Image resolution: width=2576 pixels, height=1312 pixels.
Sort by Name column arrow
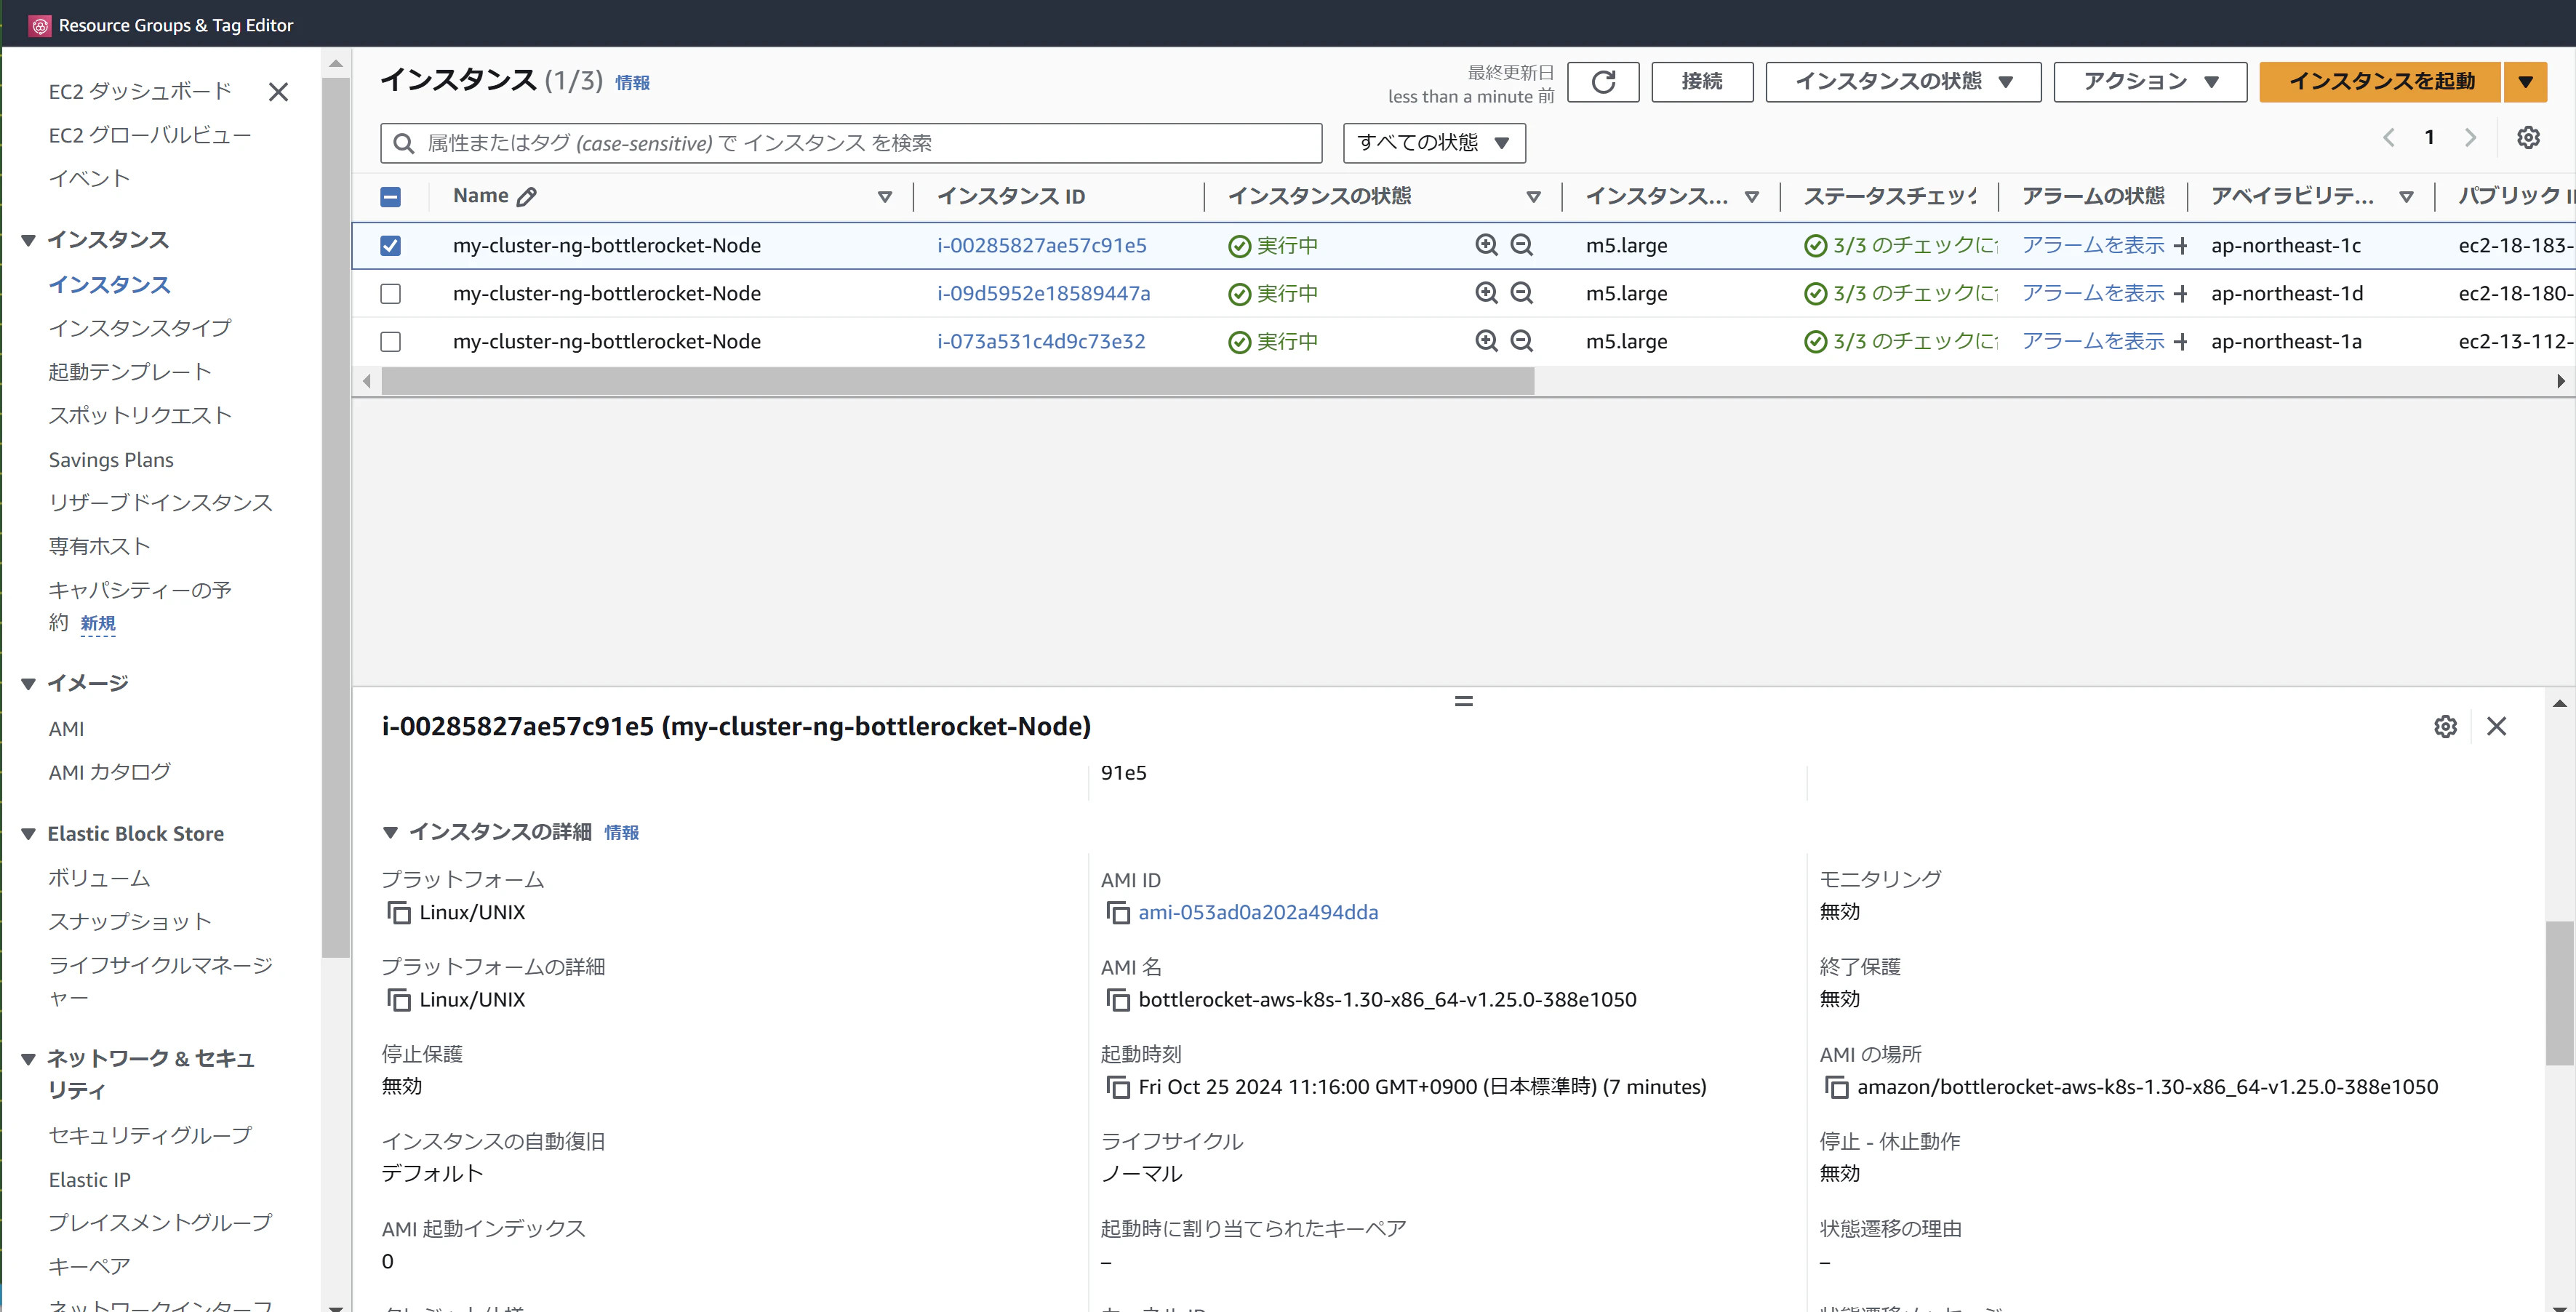(884, 197)
